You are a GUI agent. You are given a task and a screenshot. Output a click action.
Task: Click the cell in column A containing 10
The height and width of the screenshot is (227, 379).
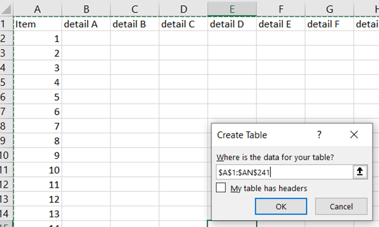(x=38, y=170)
